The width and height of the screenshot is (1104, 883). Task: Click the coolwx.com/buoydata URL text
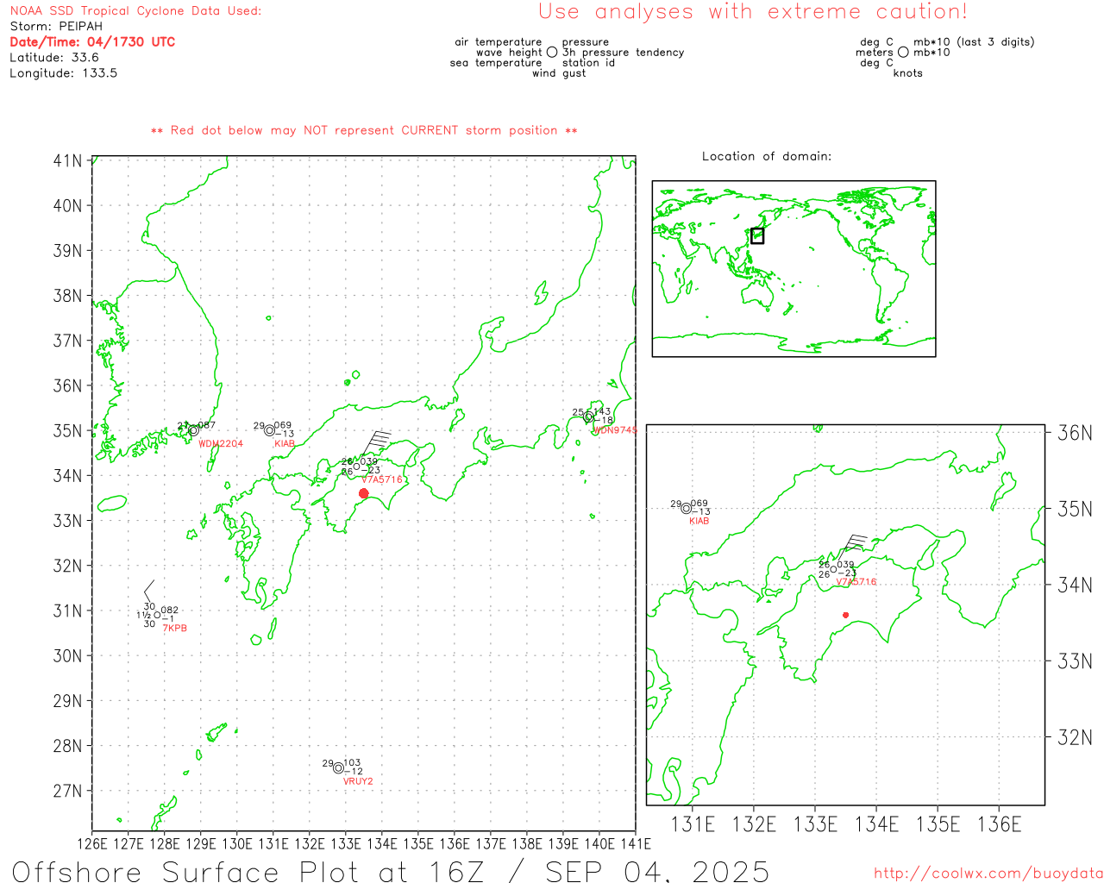988,873
